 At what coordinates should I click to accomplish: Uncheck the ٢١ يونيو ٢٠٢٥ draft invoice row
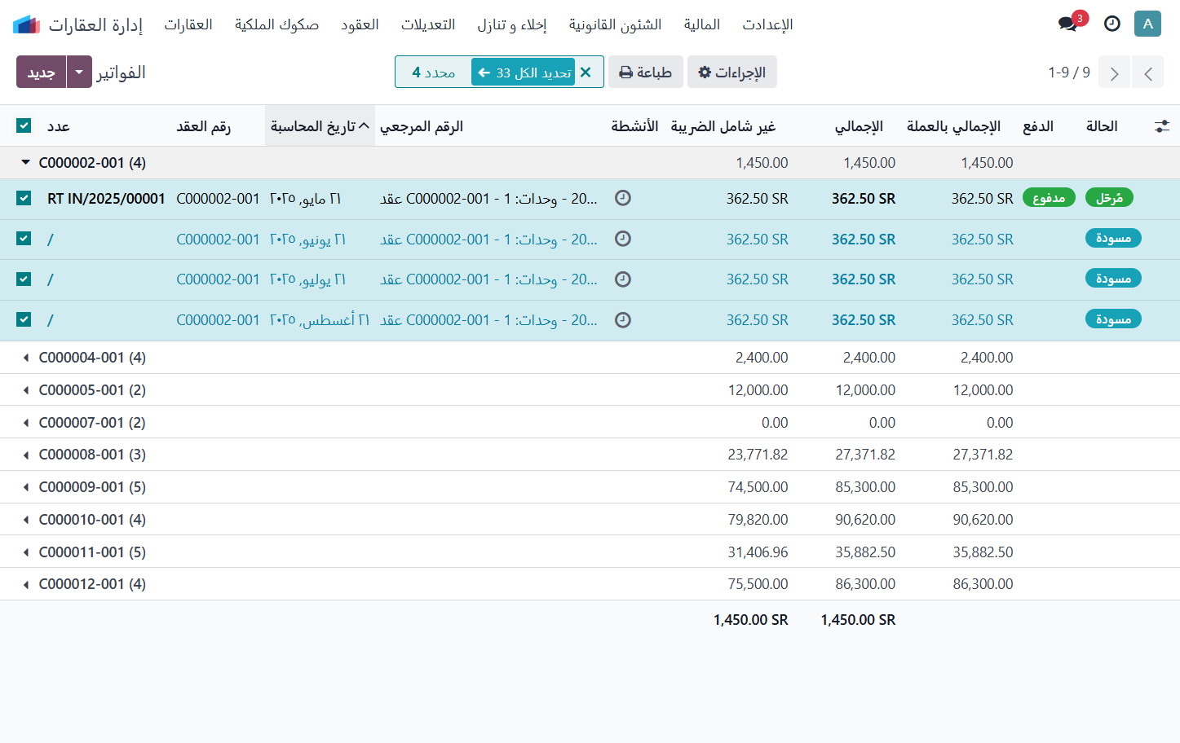pyautogui.click(x=24, y=239)
